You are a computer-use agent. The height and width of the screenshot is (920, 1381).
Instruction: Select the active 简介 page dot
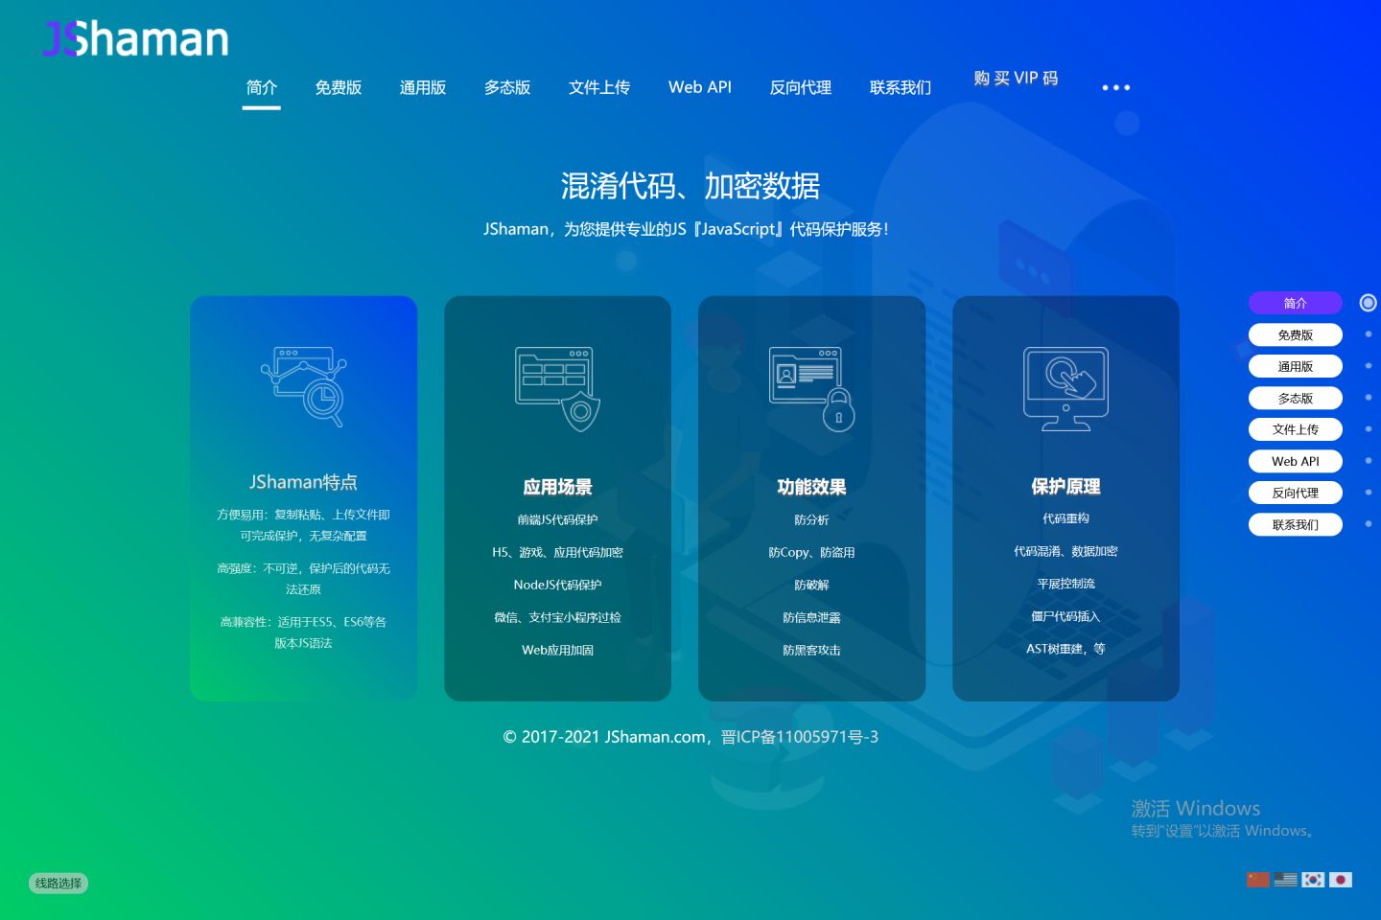[1369, 303]
